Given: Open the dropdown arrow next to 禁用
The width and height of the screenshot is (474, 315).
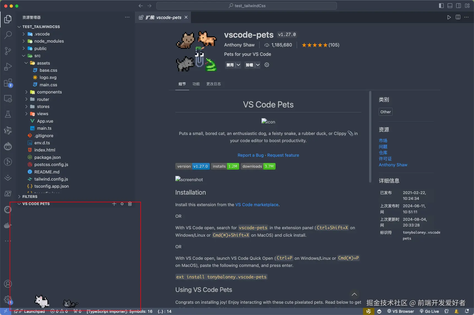Looking at the screenshot, I should pos(238,65).
